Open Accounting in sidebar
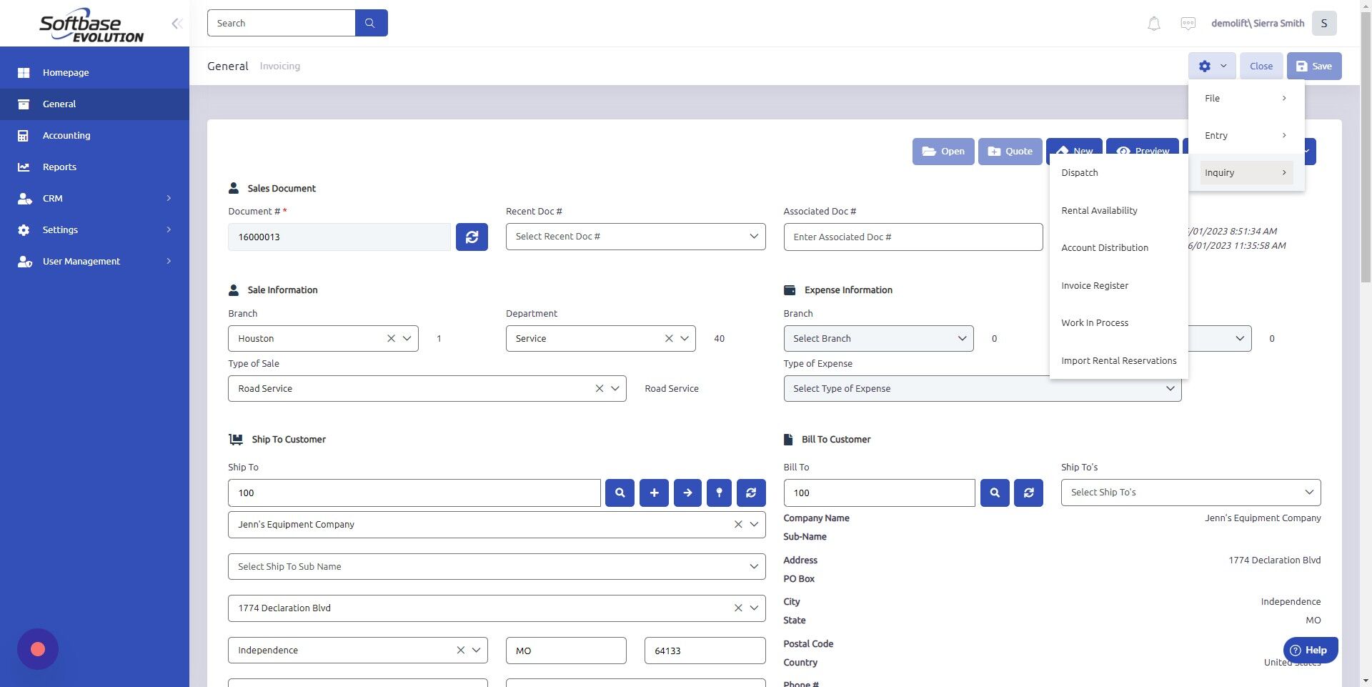 94,135
